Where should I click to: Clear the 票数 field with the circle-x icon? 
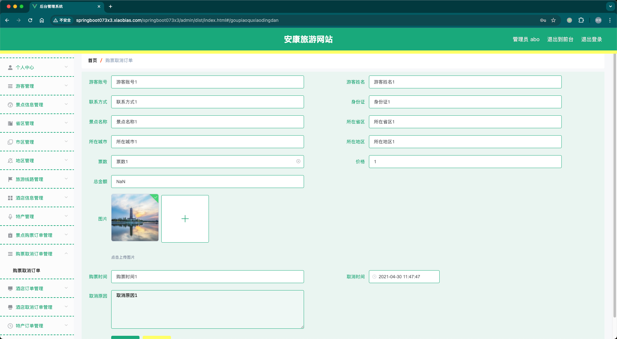click(x=298, y=161)
